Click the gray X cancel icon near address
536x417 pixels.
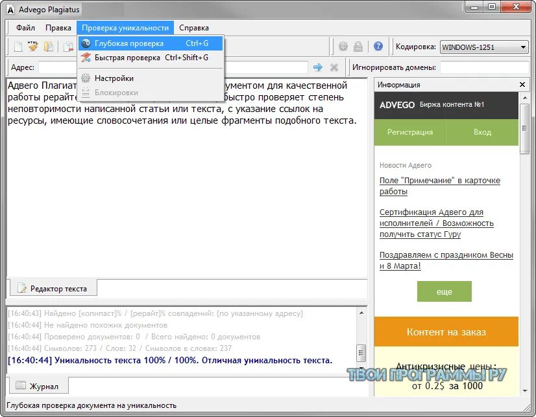334,67
